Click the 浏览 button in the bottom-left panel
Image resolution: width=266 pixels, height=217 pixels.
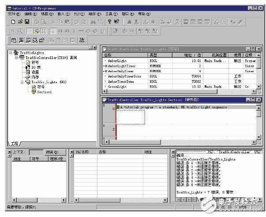coord(52,151)
